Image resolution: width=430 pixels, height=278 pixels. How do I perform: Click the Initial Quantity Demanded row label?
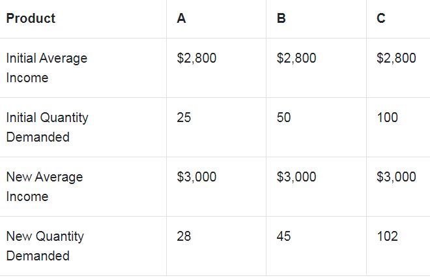click(47, 127)
